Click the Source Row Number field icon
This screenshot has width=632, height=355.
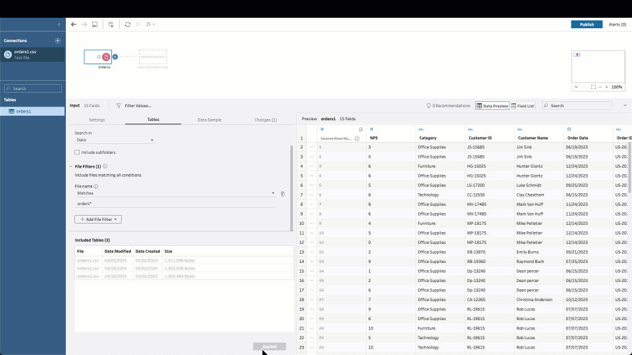tap(361, 130)
